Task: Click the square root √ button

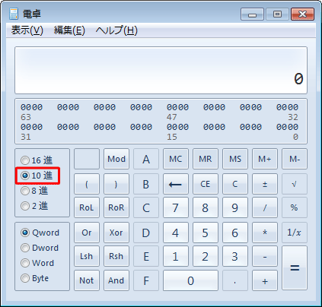Action: [x=295, y=184]
